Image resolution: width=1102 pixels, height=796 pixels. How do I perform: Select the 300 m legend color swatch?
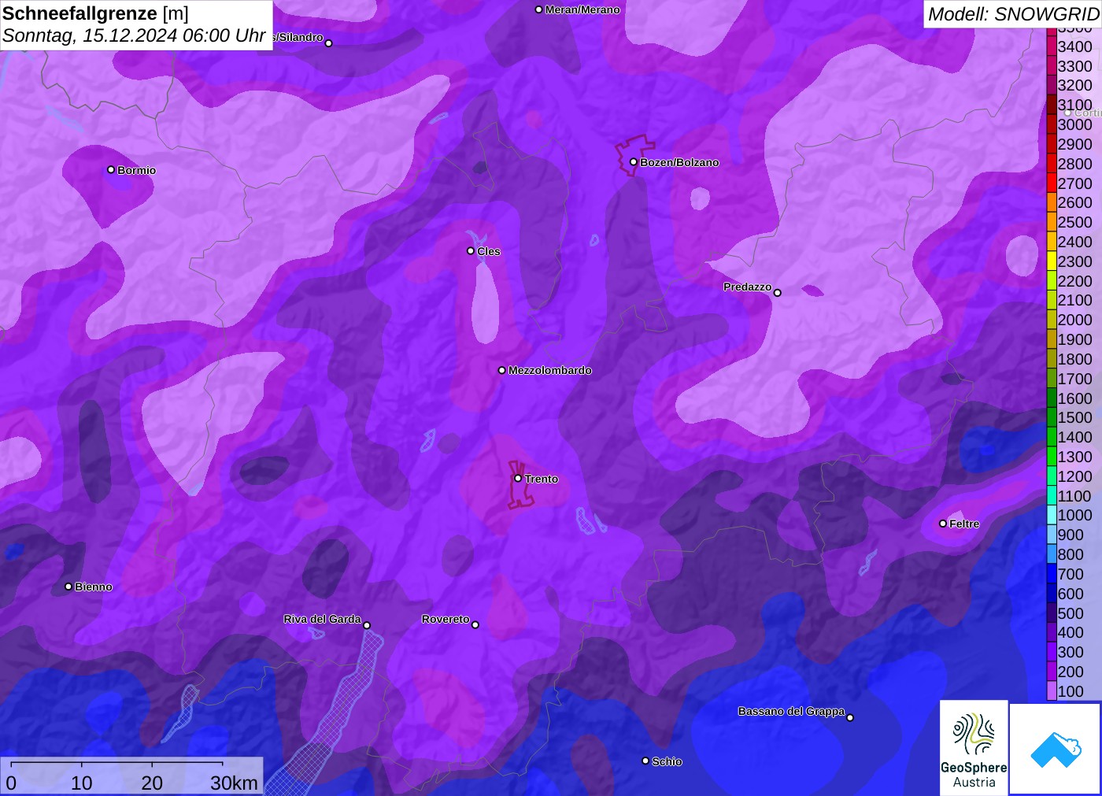tap(1052, 652)
